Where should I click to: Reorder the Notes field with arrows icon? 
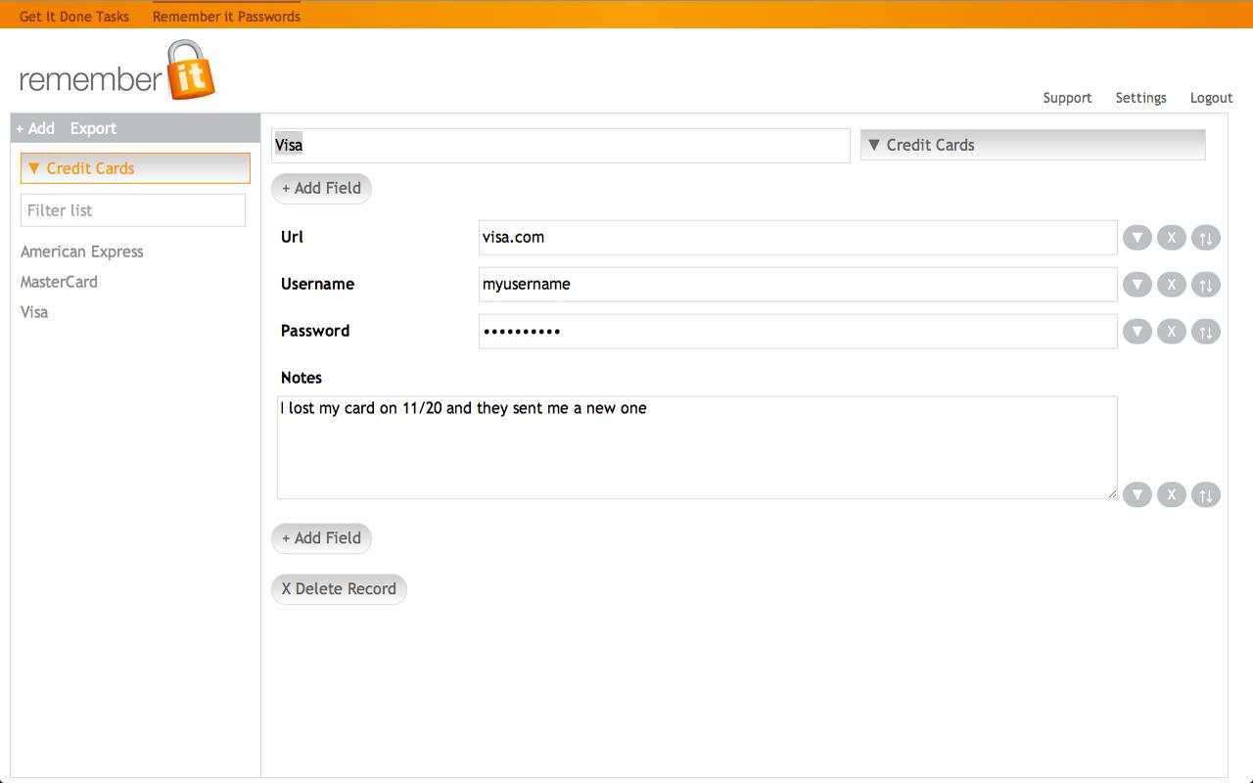click(1205, 495)
